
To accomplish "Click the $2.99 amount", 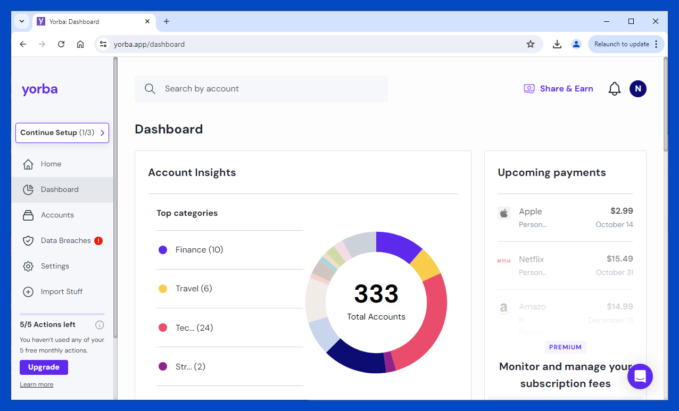I will click(x=622, y=211).
